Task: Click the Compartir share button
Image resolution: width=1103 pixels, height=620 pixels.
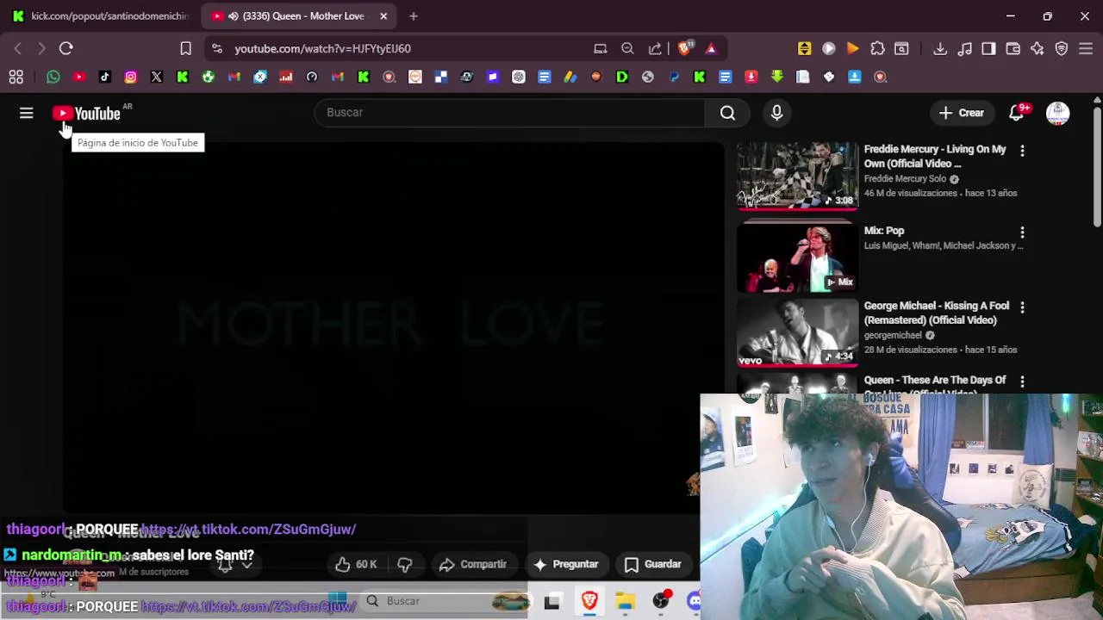Action: pos(472,564)
